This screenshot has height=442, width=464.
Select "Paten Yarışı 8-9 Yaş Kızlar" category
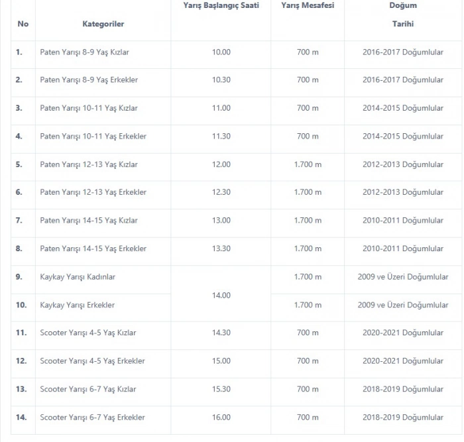point(89,52)
